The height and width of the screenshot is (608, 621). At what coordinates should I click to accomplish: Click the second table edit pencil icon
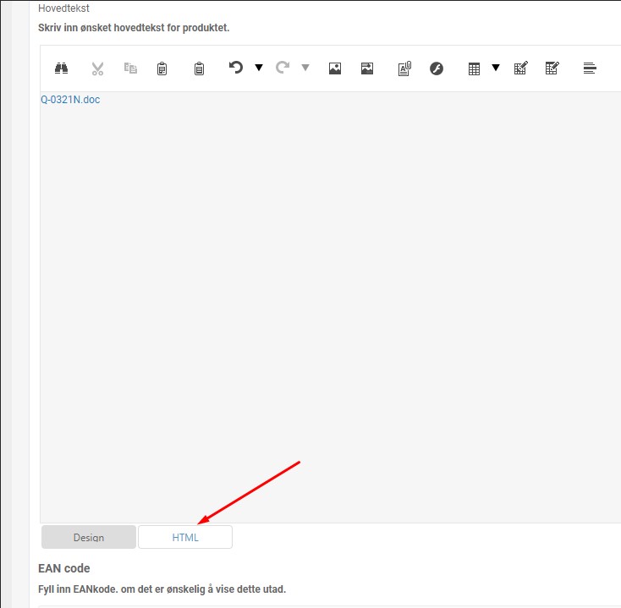click(x=552, y=68)
